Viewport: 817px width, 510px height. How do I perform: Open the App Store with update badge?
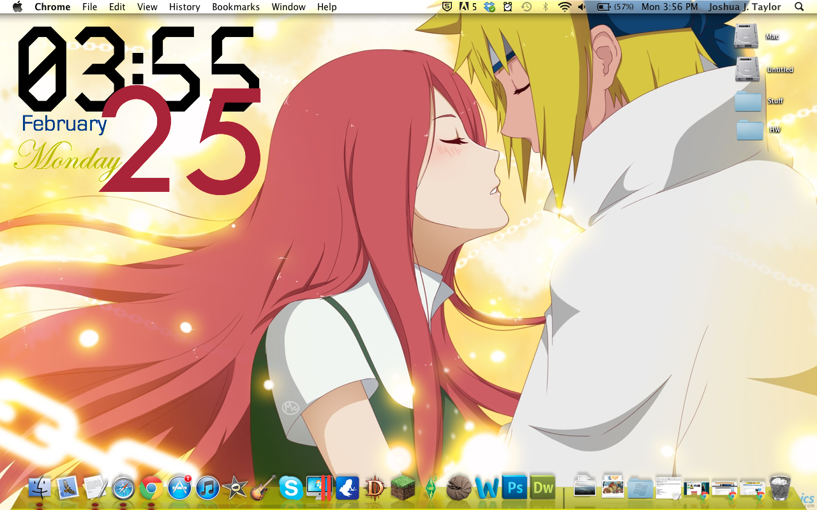[x=179, y=488]
